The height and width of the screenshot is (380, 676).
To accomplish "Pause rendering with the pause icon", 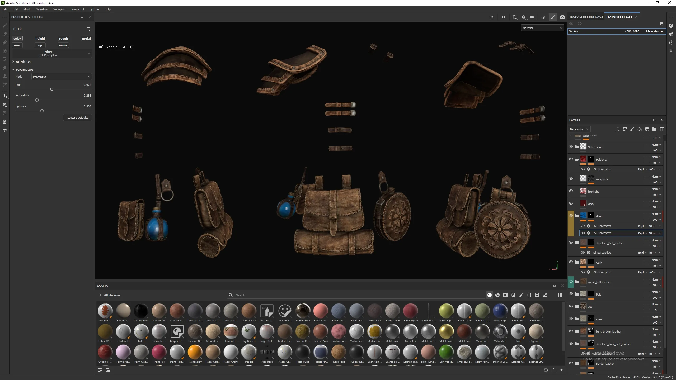I will [x=503, y=17].
